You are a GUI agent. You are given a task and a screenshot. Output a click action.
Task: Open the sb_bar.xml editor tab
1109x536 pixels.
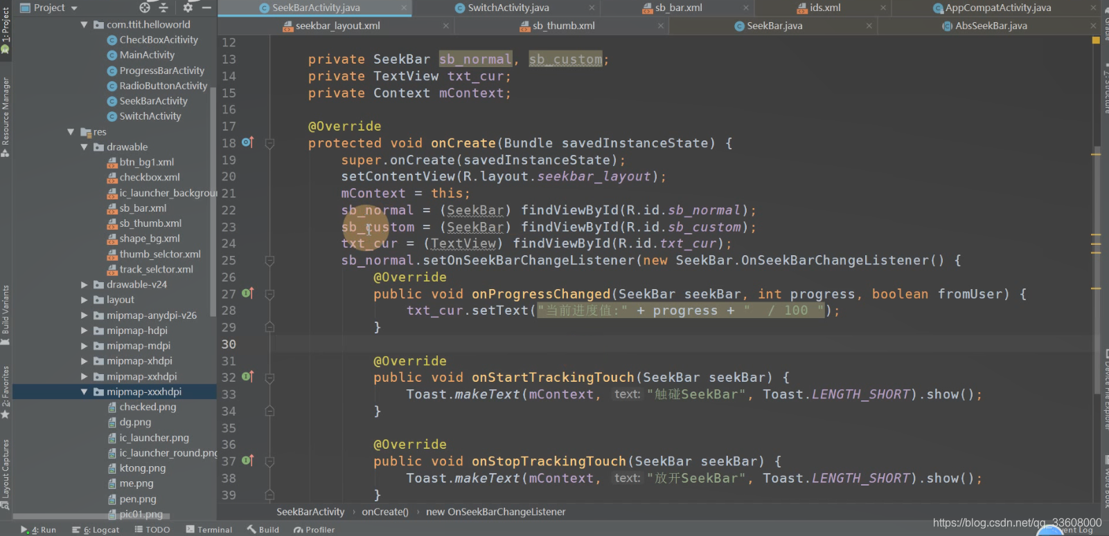click(x=678, y=8)
